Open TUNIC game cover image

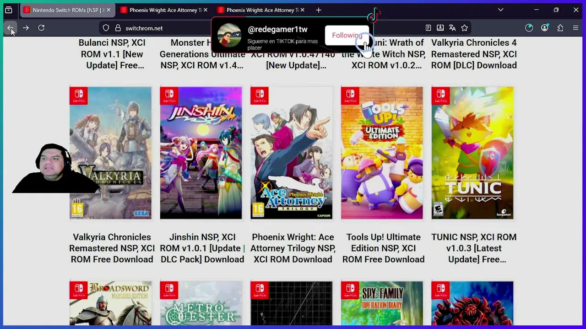(x=472, y=153)
